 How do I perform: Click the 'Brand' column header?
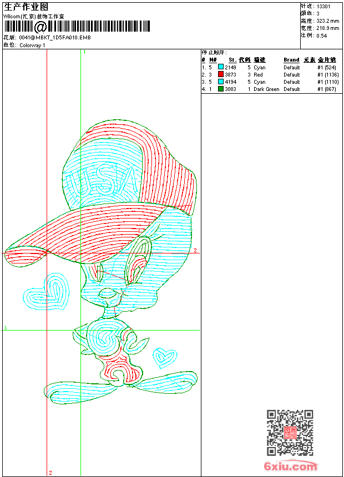point(291,60)
